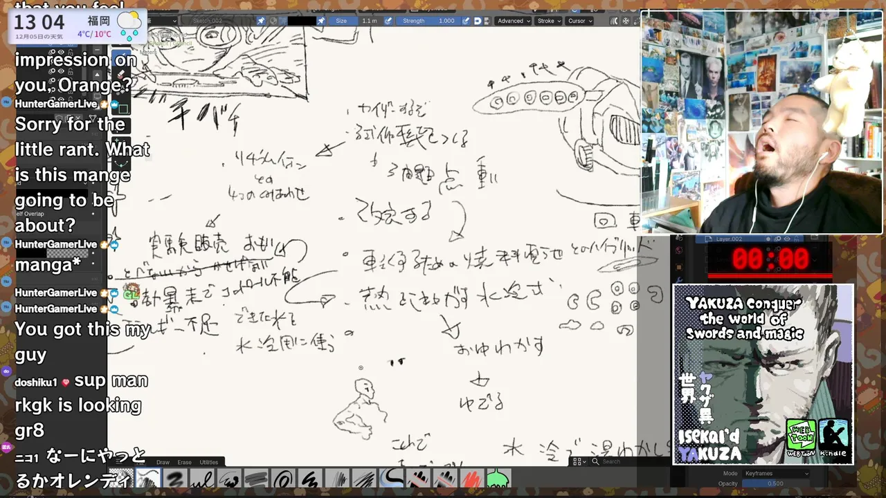Adjust the Strength slider at 1.000
This screenshot has height=498, width=886.
point(428,21)
